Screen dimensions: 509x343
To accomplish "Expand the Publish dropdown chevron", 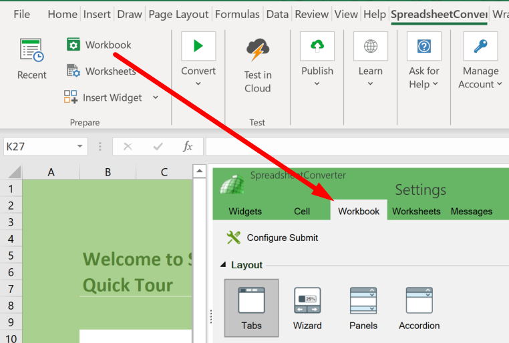I will point(317,83).
